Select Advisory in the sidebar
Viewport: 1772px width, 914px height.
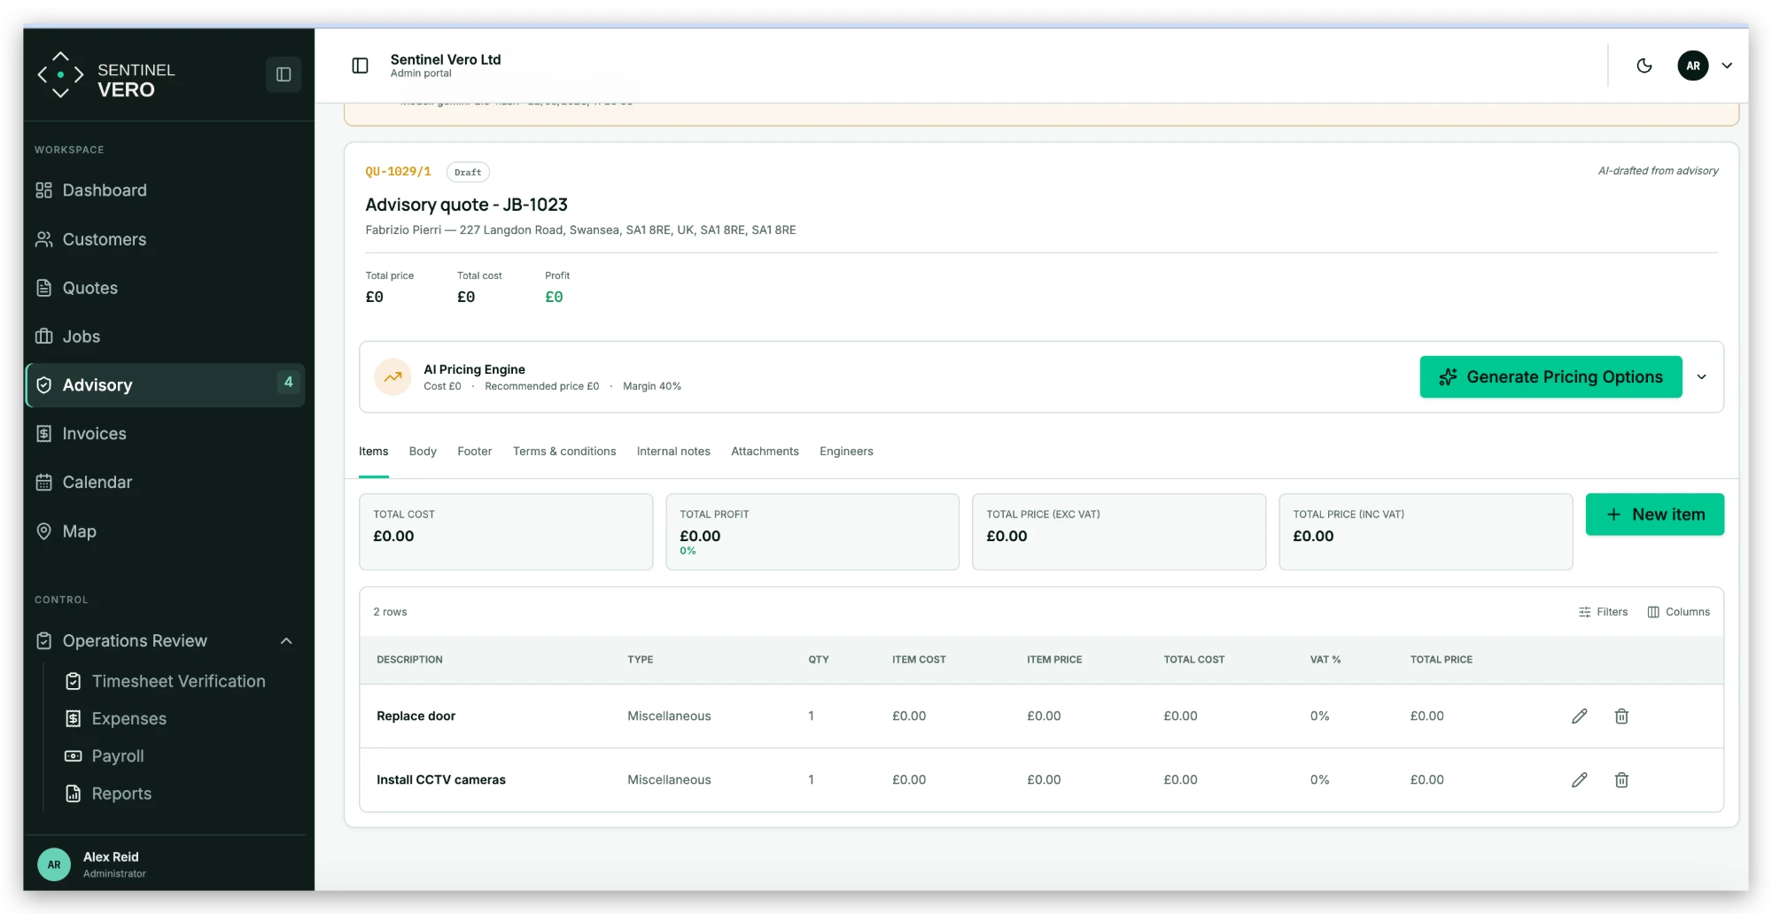point(165,385)
